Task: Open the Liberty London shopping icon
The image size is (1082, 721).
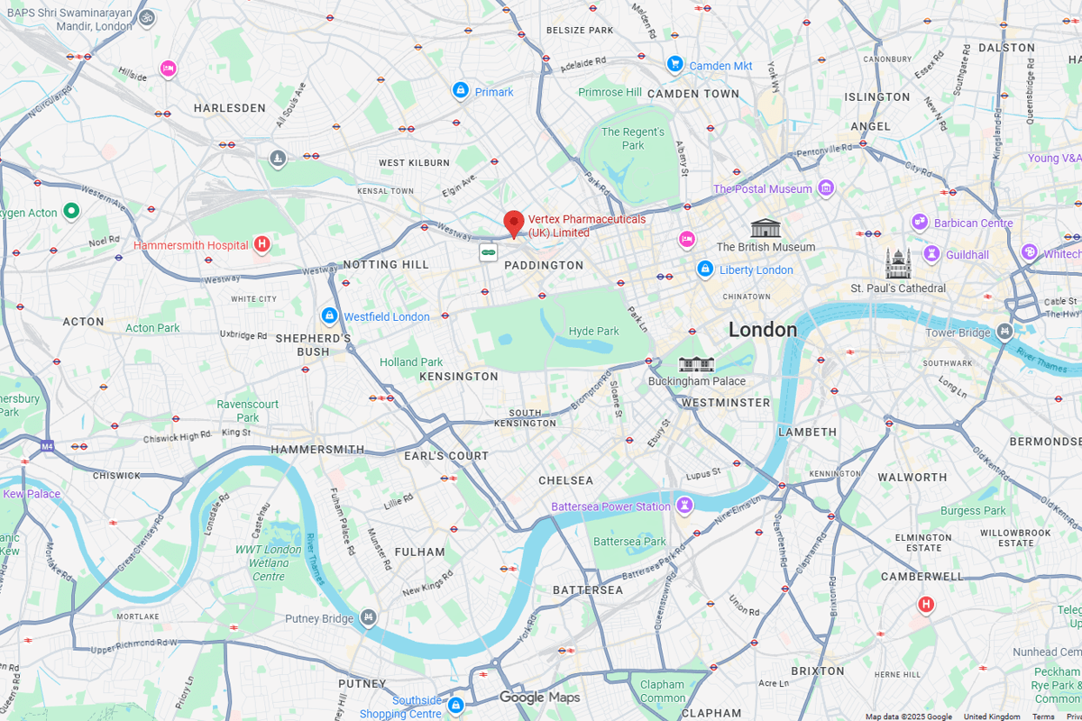Action: coord(705,269)
